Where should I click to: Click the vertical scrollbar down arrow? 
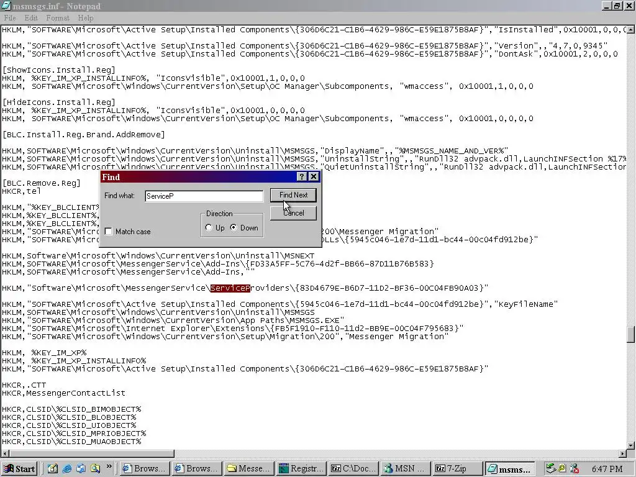tap(631, 445)
